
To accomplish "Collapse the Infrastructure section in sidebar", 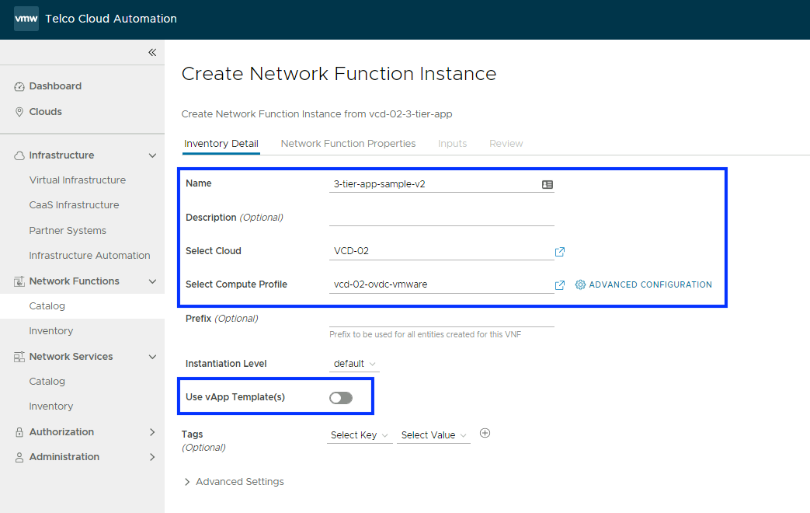I will (x=152, y=155).
